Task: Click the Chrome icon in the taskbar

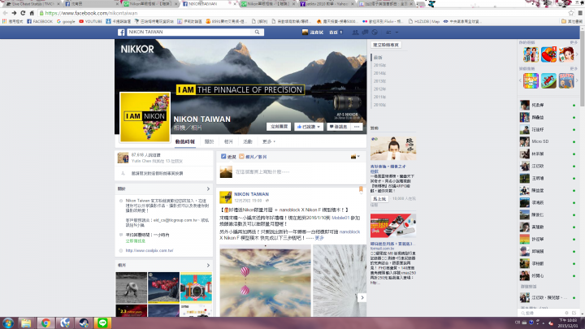Action: pyautogui.click(x=45, y=323)
